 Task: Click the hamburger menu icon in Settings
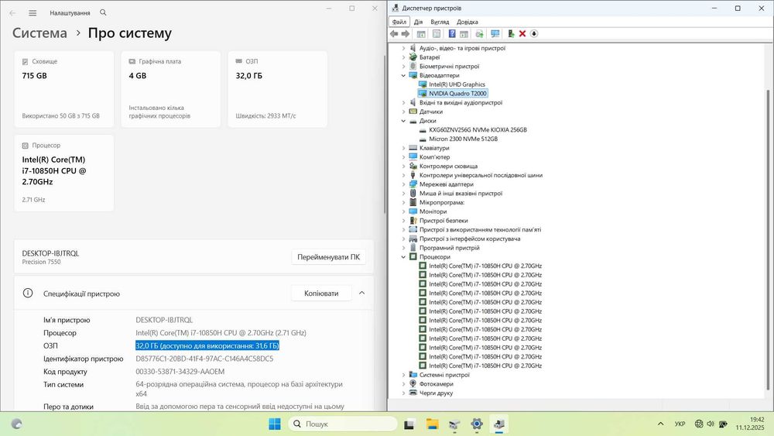pyautogui.click(x=33, y=13)
